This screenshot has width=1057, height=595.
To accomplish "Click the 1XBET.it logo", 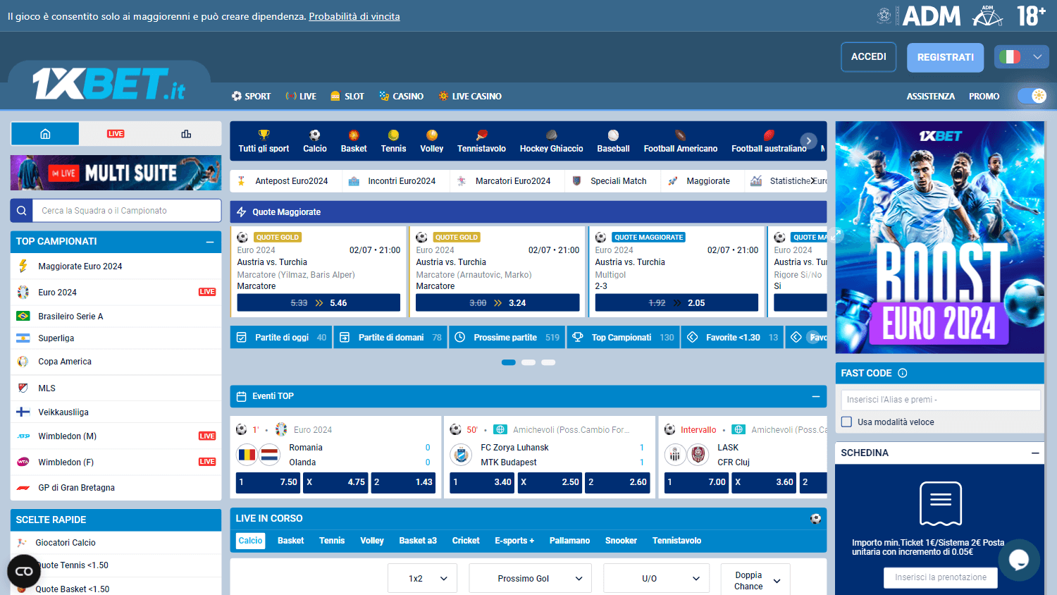I will [109, 84].
